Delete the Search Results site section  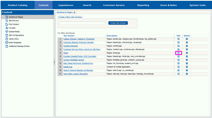click(187, 70)
